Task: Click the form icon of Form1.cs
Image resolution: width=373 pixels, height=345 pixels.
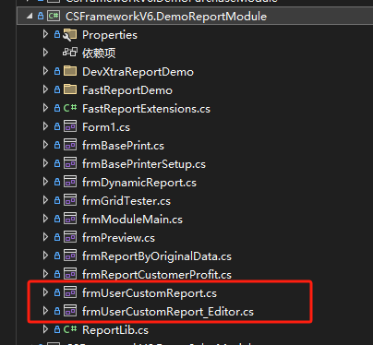Action: (70, 126)
